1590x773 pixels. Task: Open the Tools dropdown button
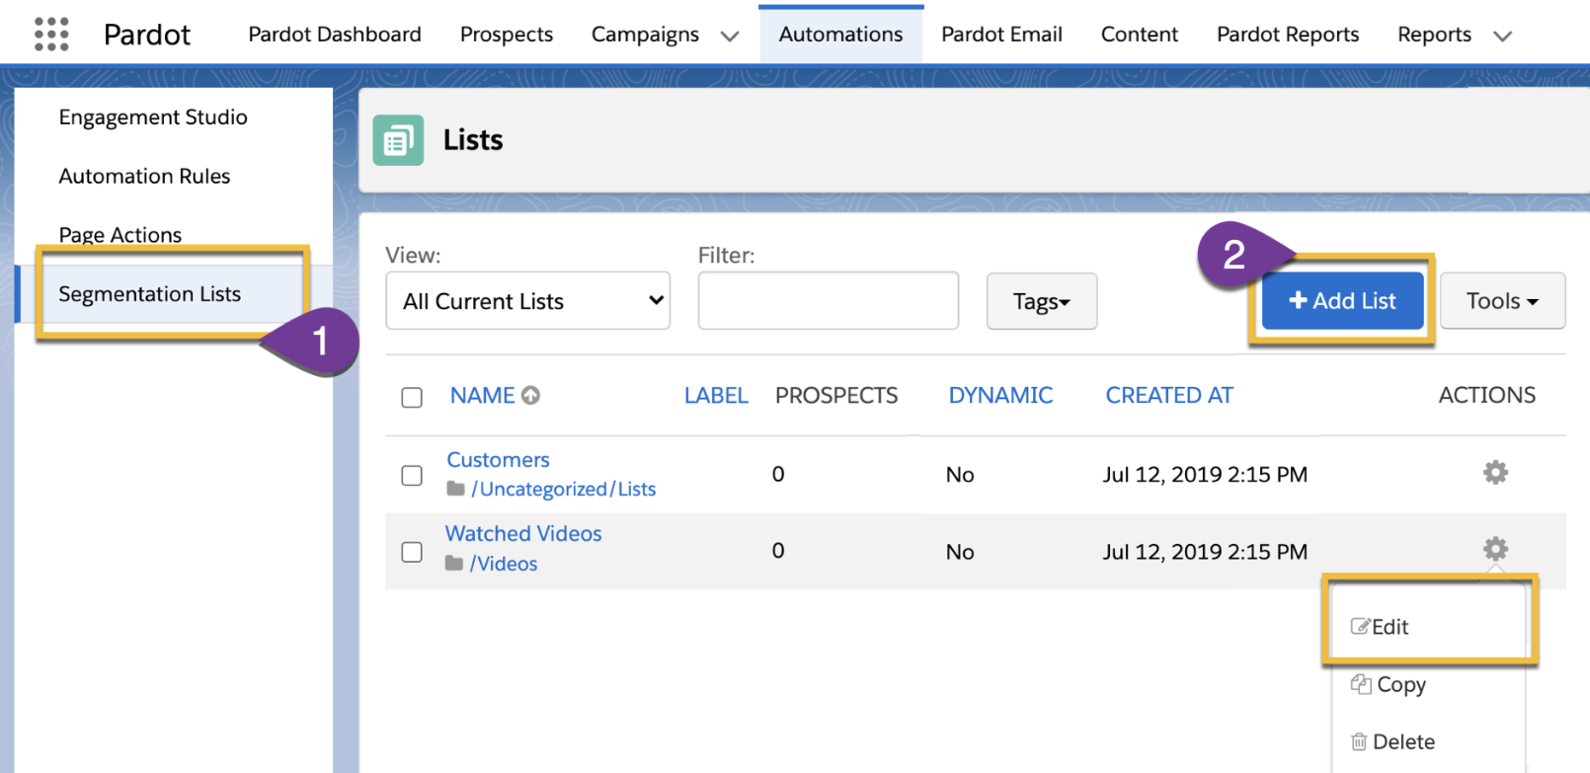1502,301
